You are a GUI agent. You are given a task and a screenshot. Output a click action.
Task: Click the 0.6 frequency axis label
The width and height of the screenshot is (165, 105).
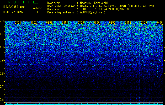2,100
